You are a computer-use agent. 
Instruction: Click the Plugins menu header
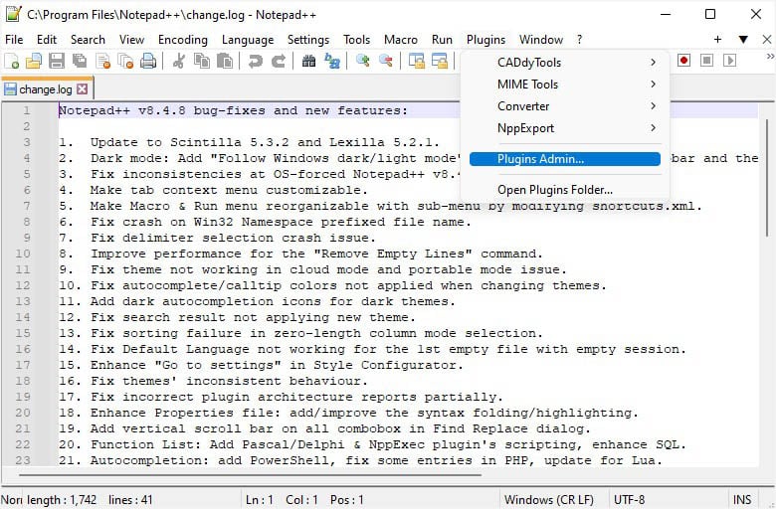coord(485,40)
